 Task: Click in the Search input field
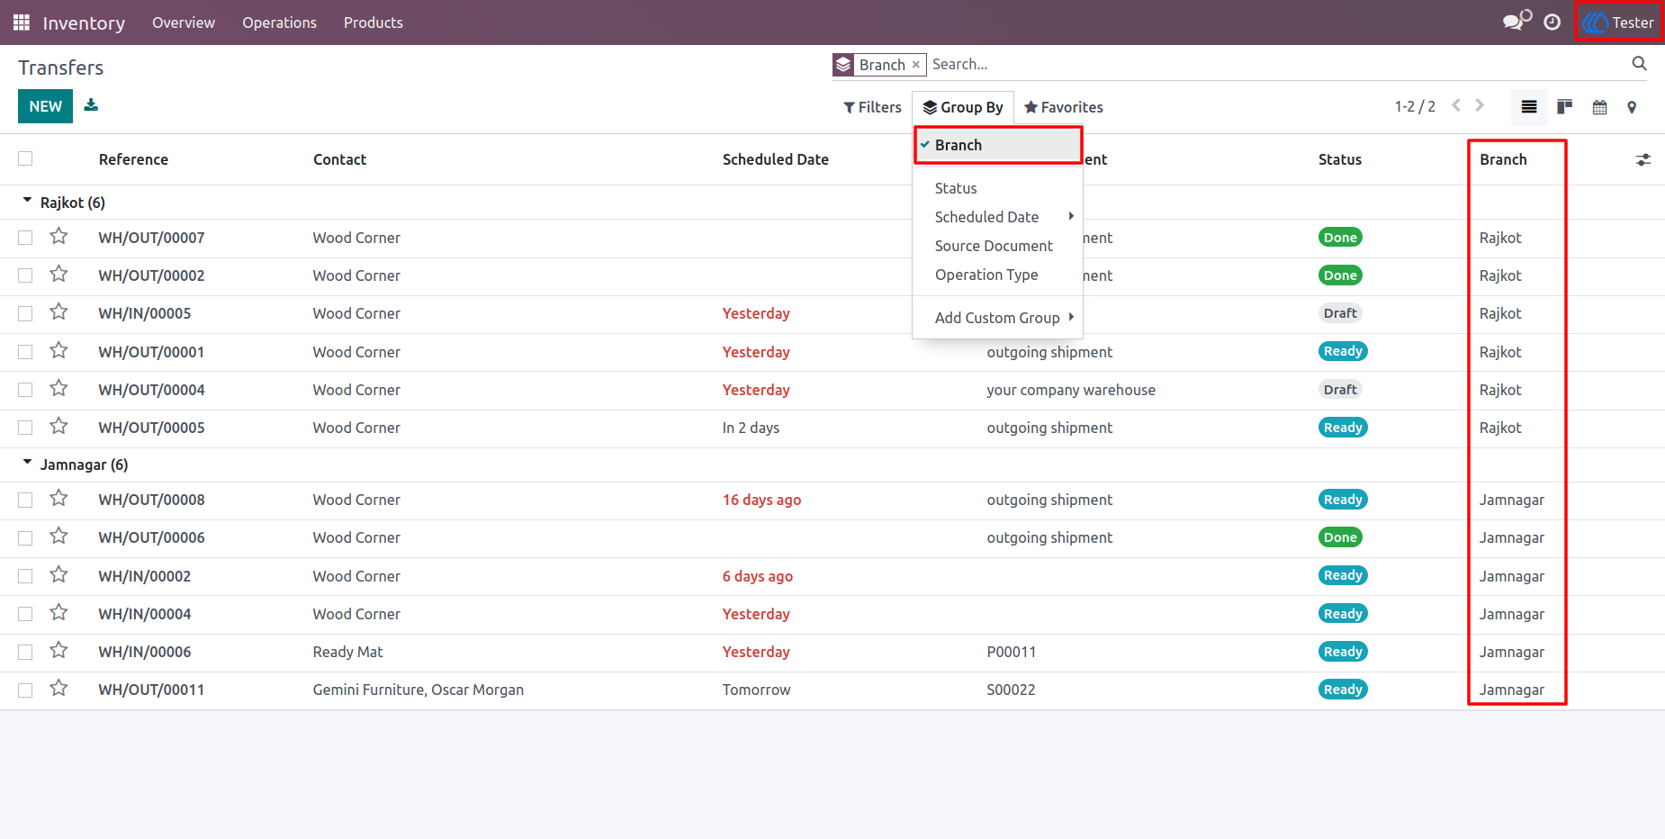point(1276,64)
